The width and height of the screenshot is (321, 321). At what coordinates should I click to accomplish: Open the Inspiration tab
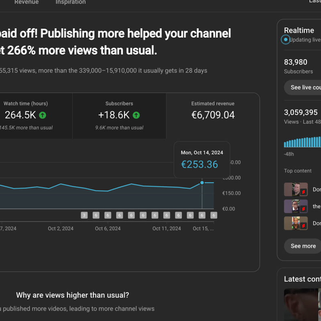71,2
